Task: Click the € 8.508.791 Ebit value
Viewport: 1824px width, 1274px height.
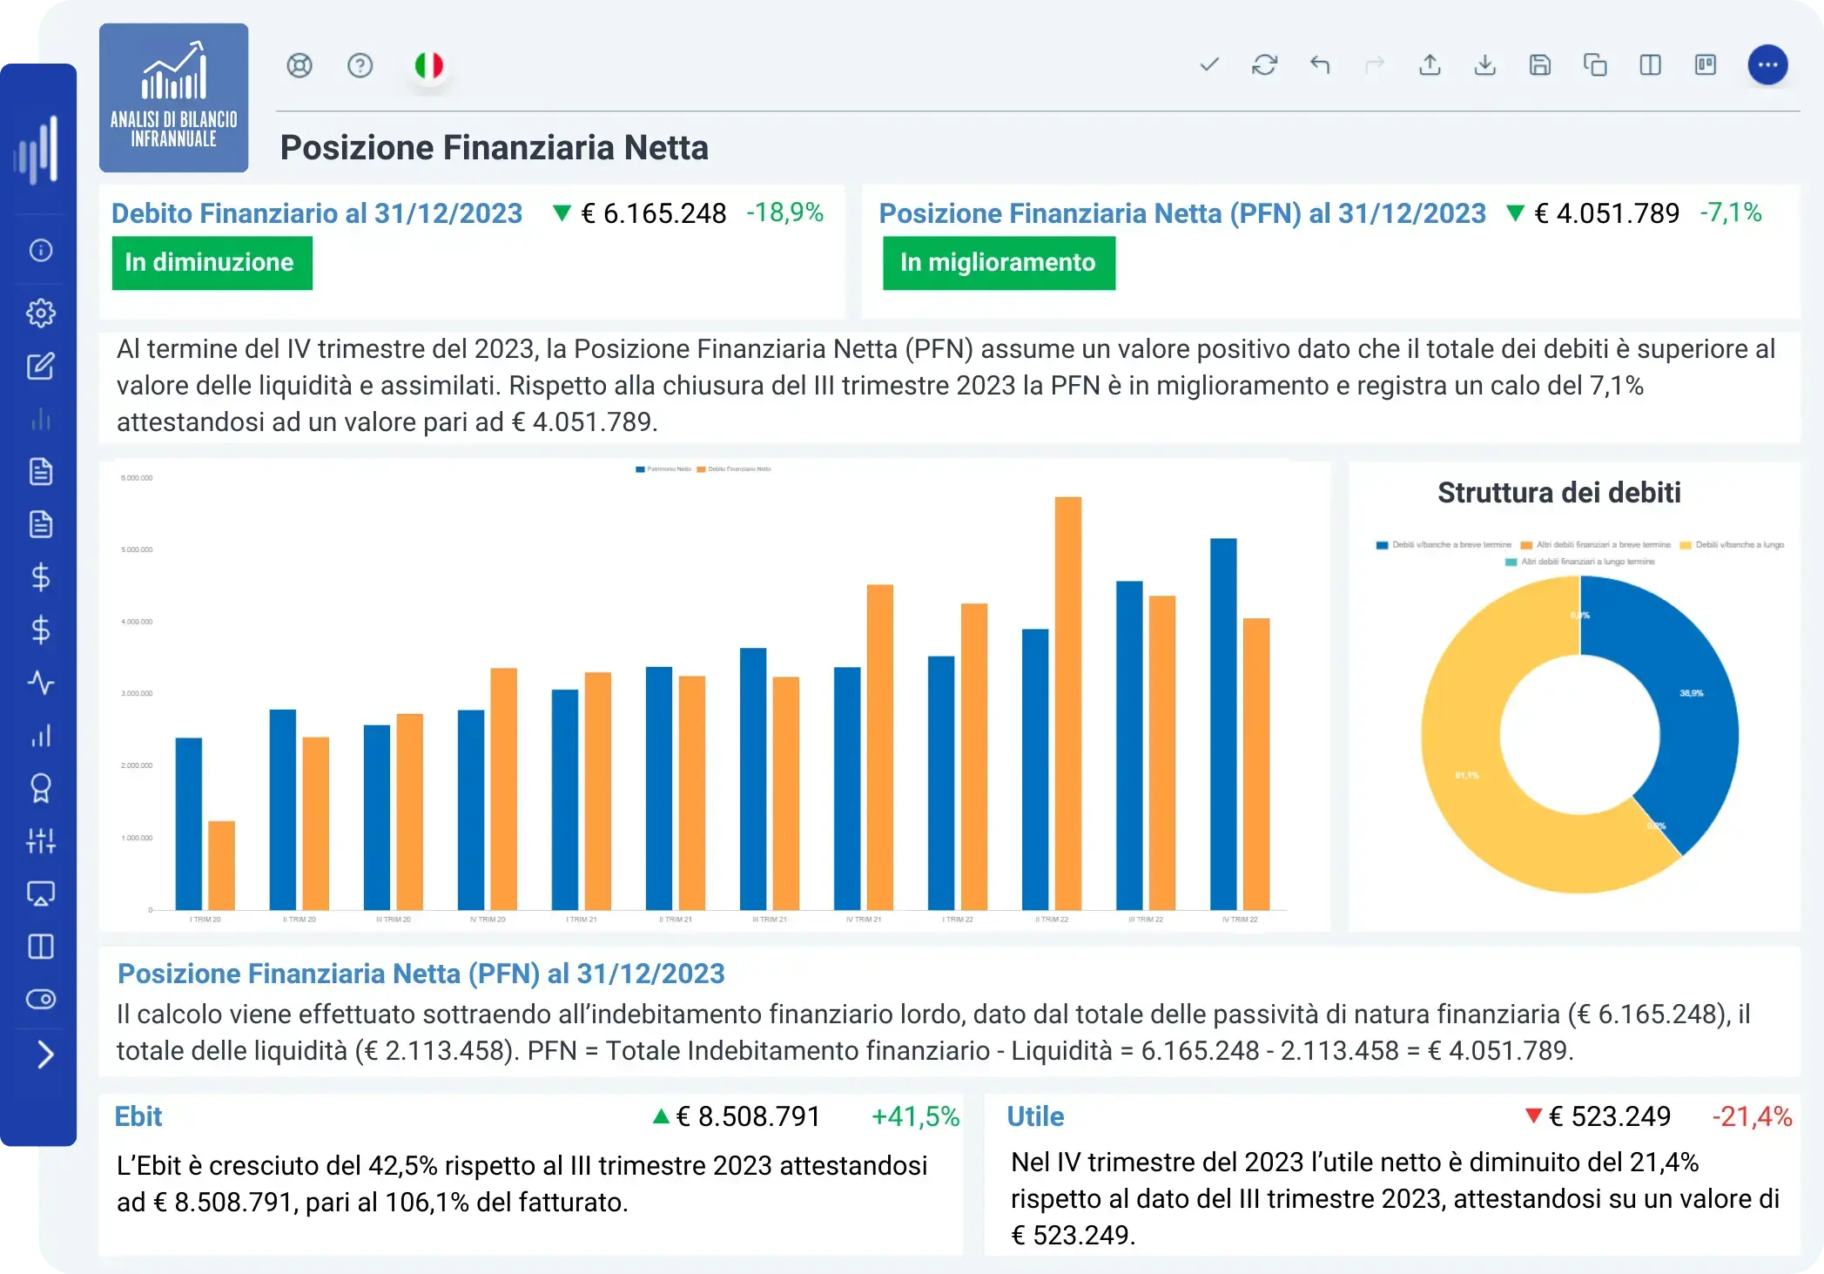Action: pos(749,1116)
